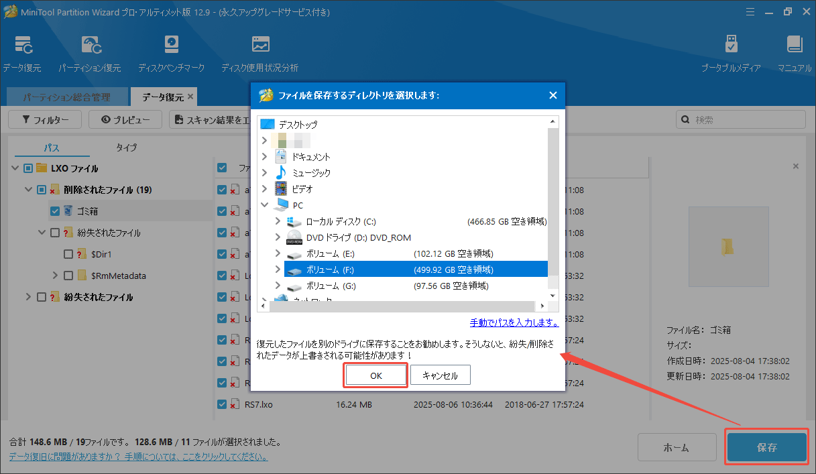Close the データ復元 tab with its x
Viewport: 816px width, 474px height.
(x=190, y=97)
